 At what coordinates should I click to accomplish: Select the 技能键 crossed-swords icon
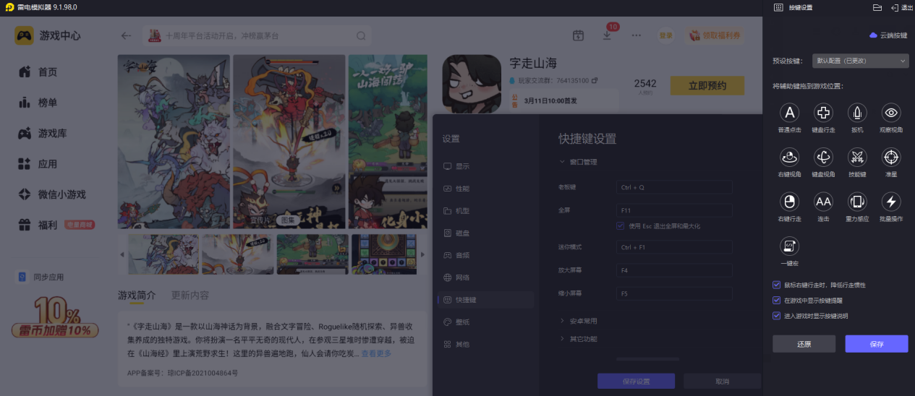857,157
